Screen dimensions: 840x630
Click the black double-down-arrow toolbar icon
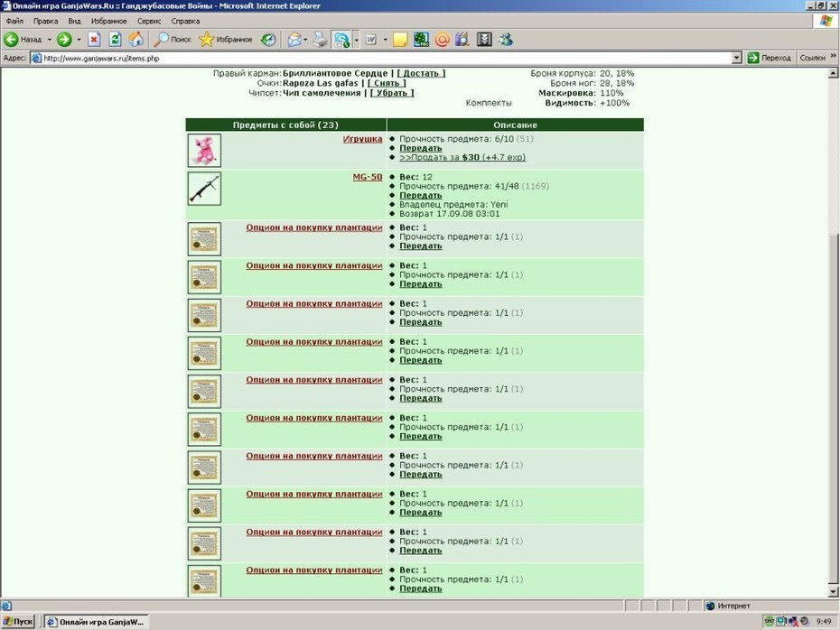tap(484, 40)
